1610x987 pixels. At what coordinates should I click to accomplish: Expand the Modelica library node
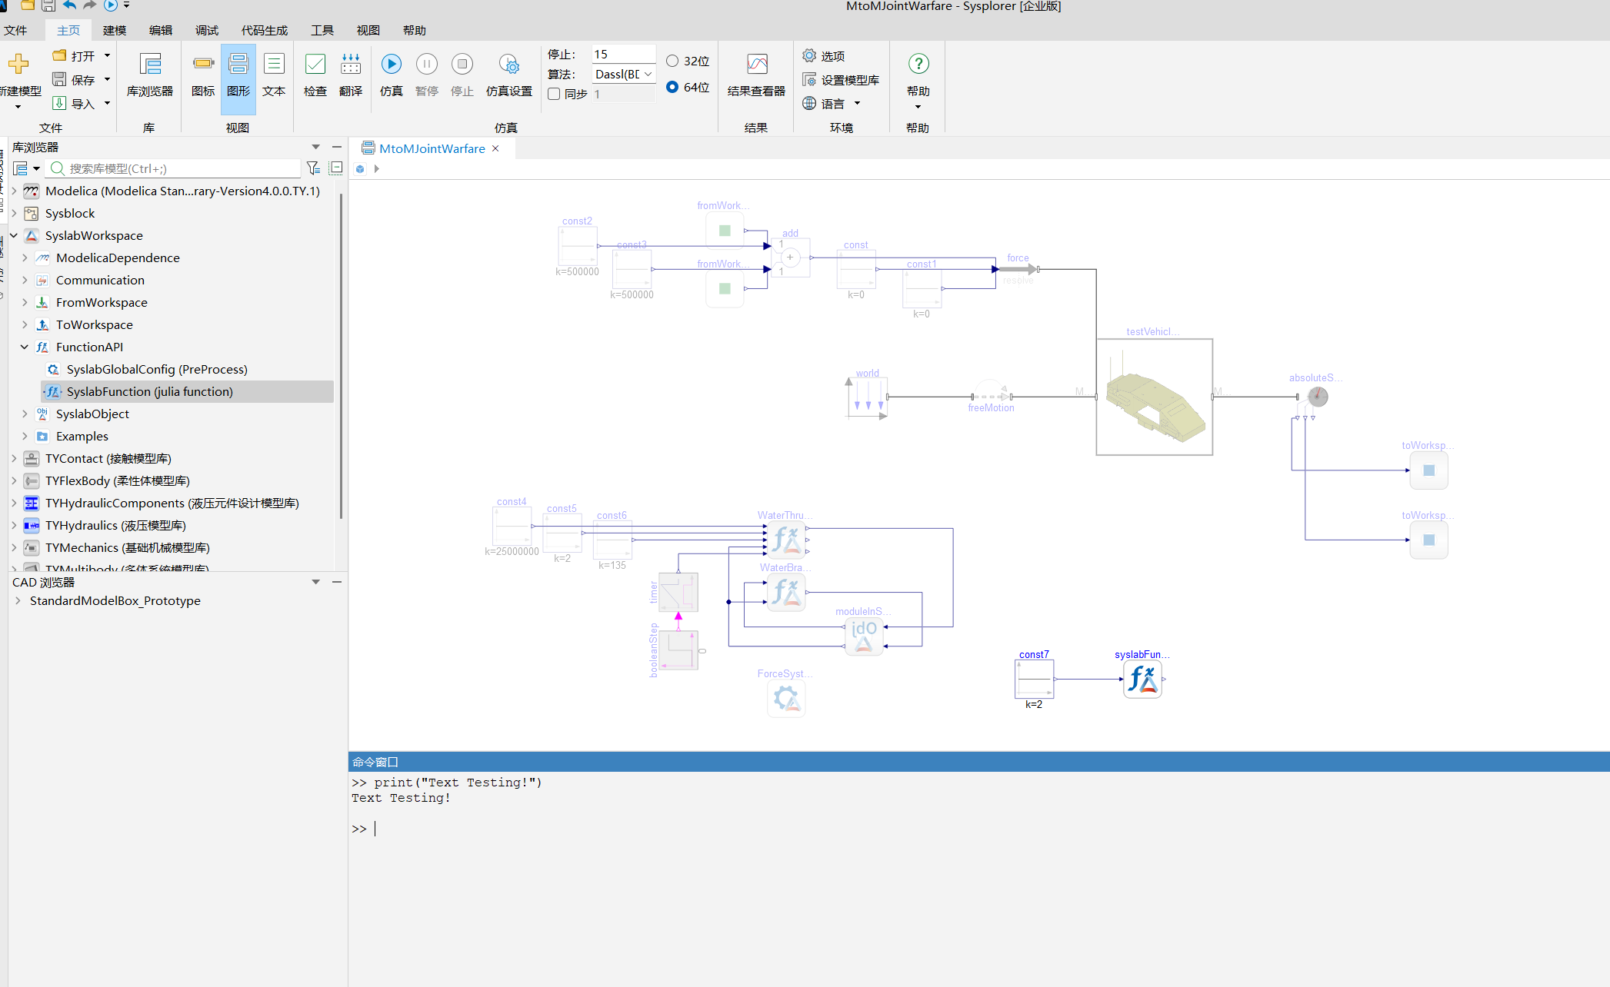(x=14, y=191)
